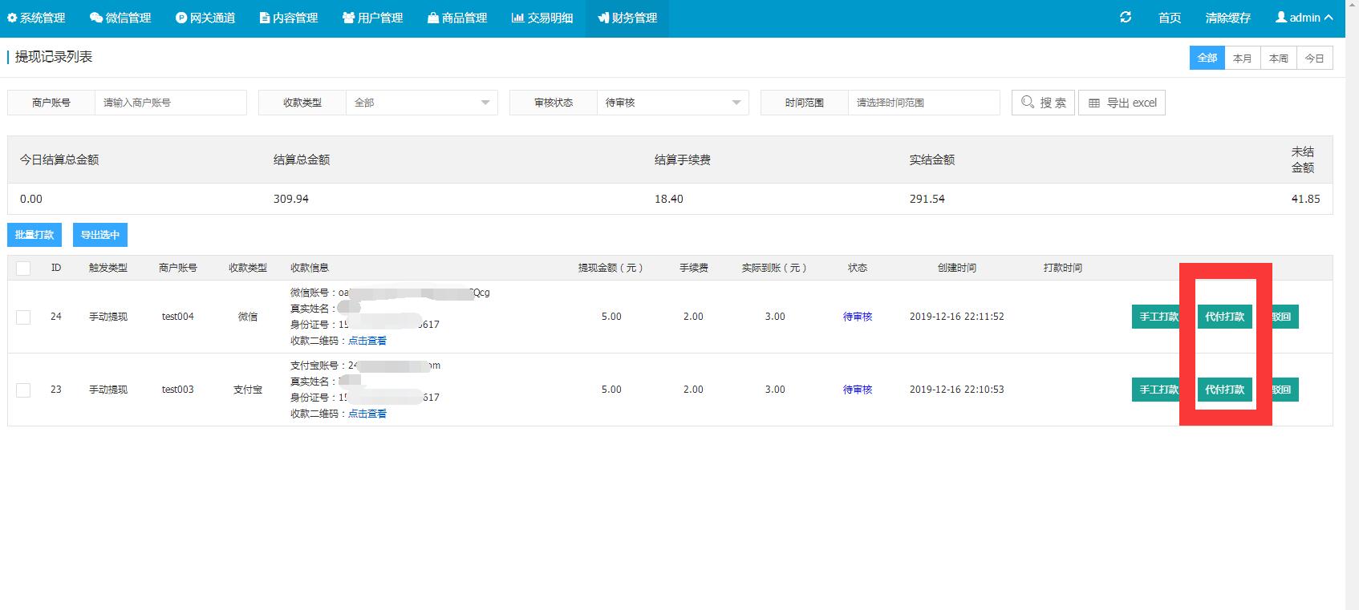The image size is (1359, 610).
Task: Select the 今日 time filter tab
Action: click(1315, 58)
